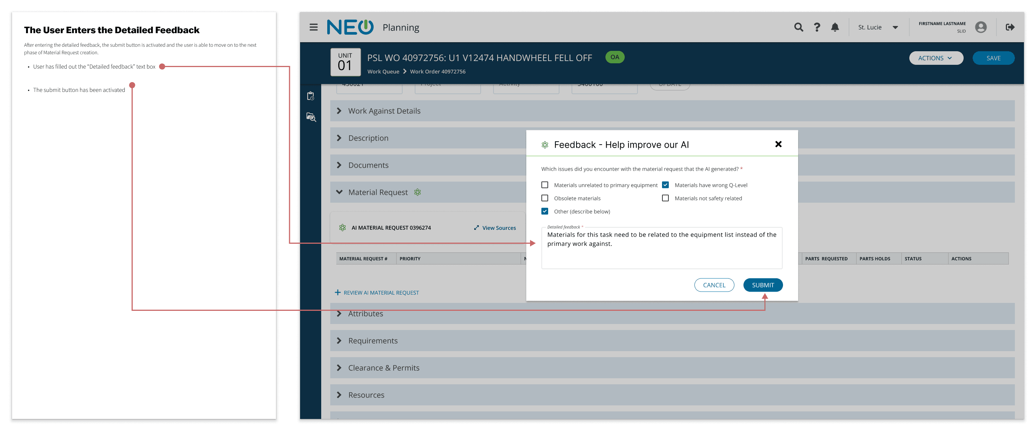Click the CANCEL button in the dialog

click(x=714, y=285)
